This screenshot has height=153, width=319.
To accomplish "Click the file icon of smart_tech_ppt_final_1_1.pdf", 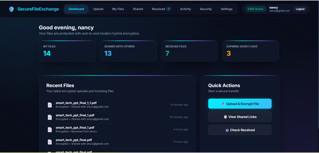I will (x=50, y=105).
